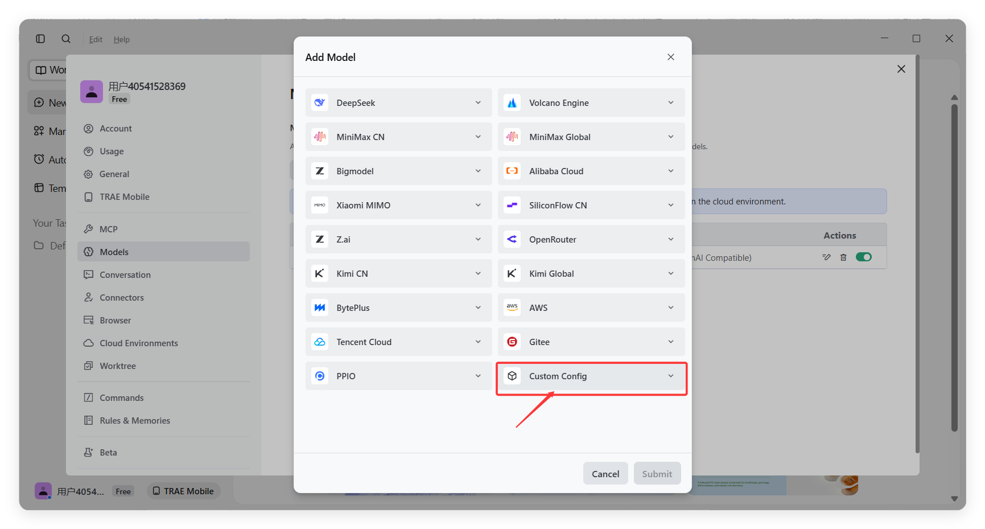Toggle the sidebar panel icon in title bar

[40, 39]
